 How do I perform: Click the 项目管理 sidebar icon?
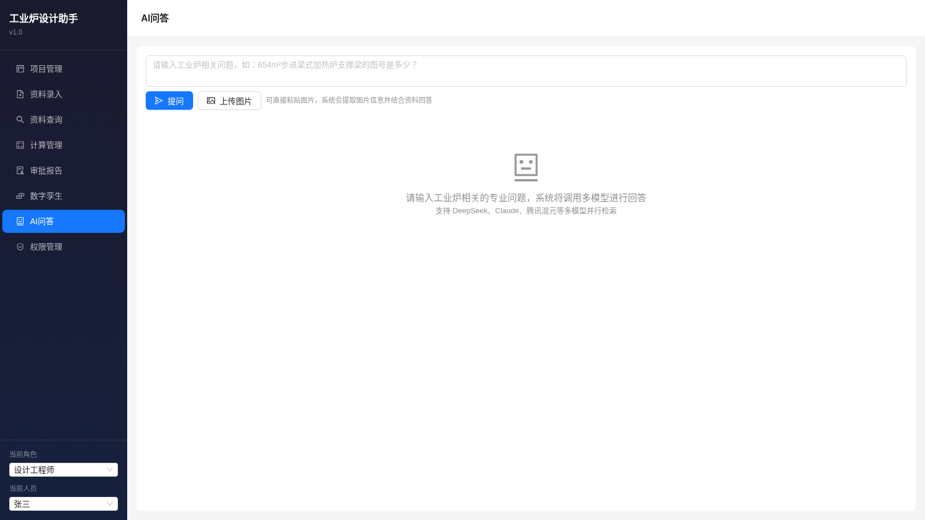(x=20, y=69)
